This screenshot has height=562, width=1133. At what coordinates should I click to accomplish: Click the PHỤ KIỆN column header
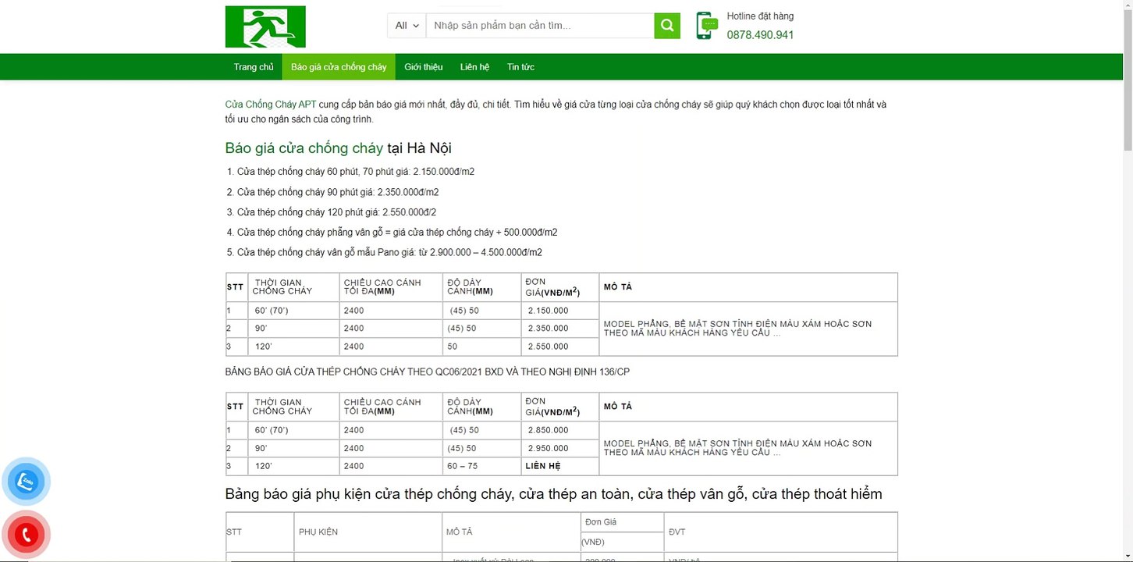click(x=368, y=532)
